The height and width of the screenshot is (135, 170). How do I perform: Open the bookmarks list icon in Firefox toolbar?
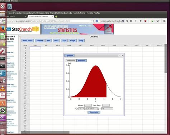click(x=131, y=21)
